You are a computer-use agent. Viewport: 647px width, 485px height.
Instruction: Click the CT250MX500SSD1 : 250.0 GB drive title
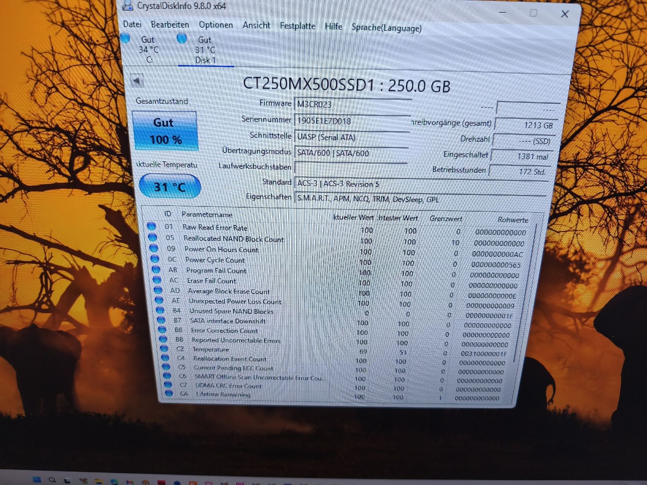point(346,85)
